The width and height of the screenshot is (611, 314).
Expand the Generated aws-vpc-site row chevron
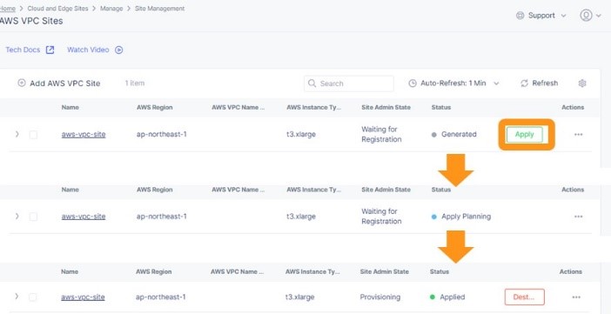coord(17,134)
